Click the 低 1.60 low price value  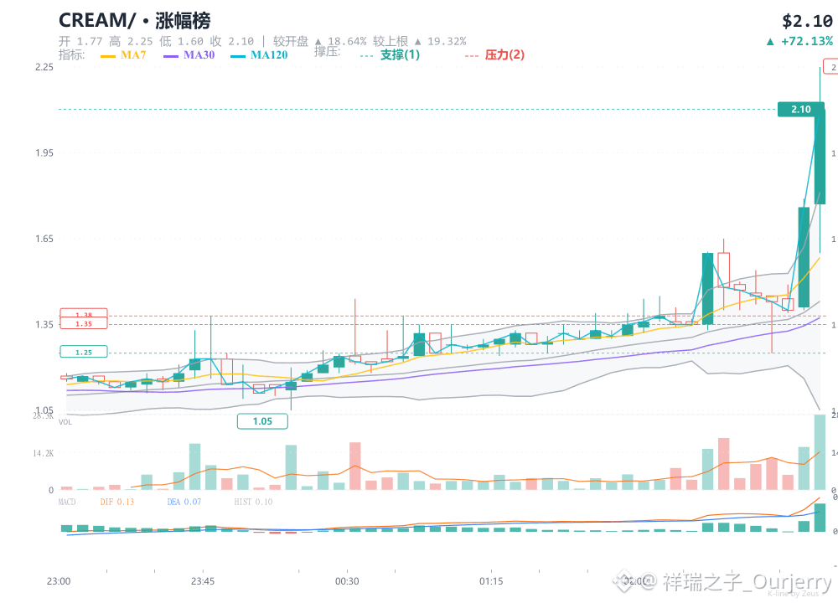coord(181,41)
